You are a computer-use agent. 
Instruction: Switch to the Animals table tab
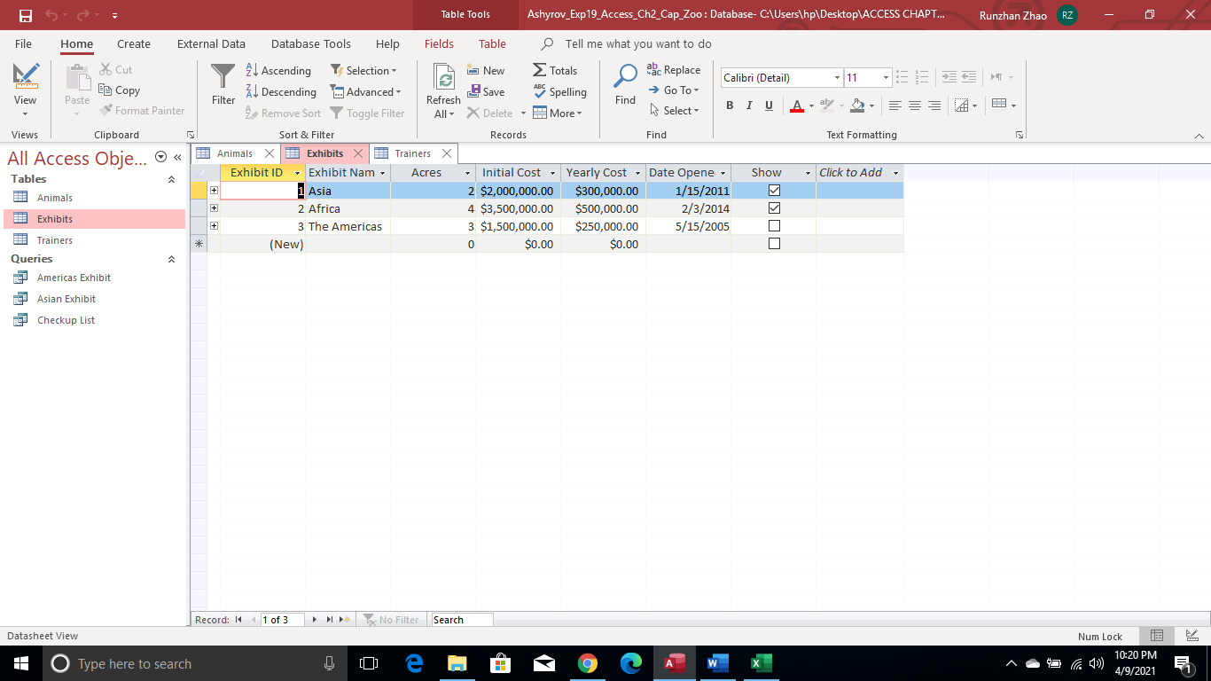[x=234, y=153]
